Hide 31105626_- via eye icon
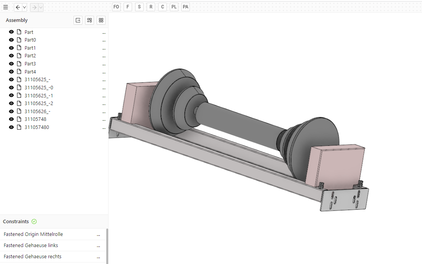Image resolution: width=422 pixels, height=264 pixels. 11,112
